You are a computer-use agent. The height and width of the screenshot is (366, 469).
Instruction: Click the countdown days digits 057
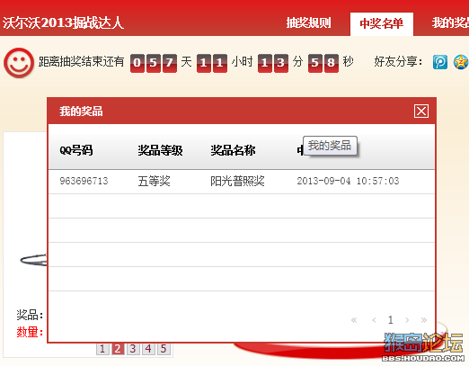[154, 63]
